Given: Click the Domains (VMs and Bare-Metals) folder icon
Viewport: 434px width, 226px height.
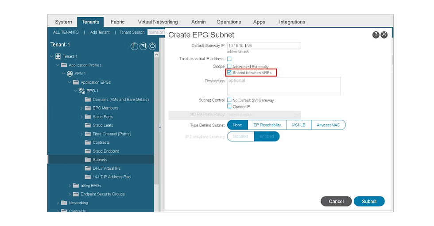Looking at the screenshot, I should click(x=88, y=100).
